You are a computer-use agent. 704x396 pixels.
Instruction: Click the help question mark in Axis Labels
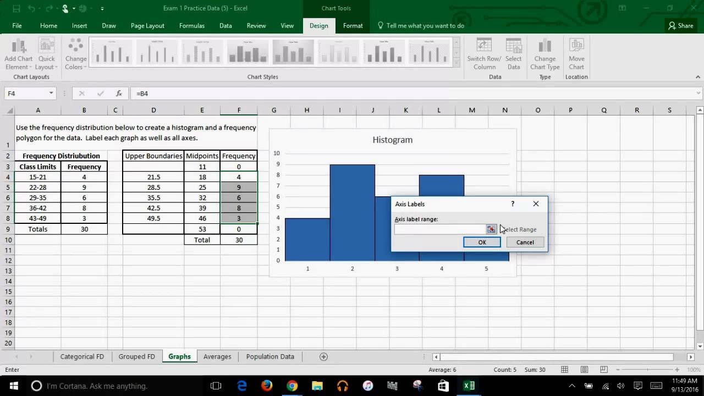tap(513, 204)
